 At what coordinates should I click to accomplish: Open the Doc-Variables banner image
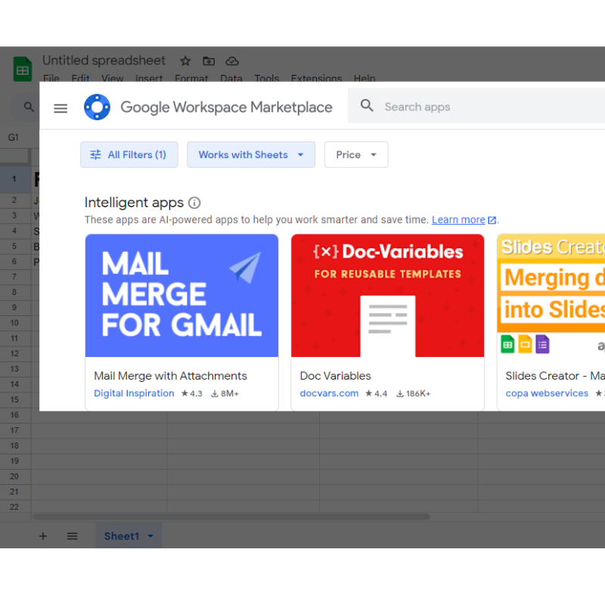point(387,296)
